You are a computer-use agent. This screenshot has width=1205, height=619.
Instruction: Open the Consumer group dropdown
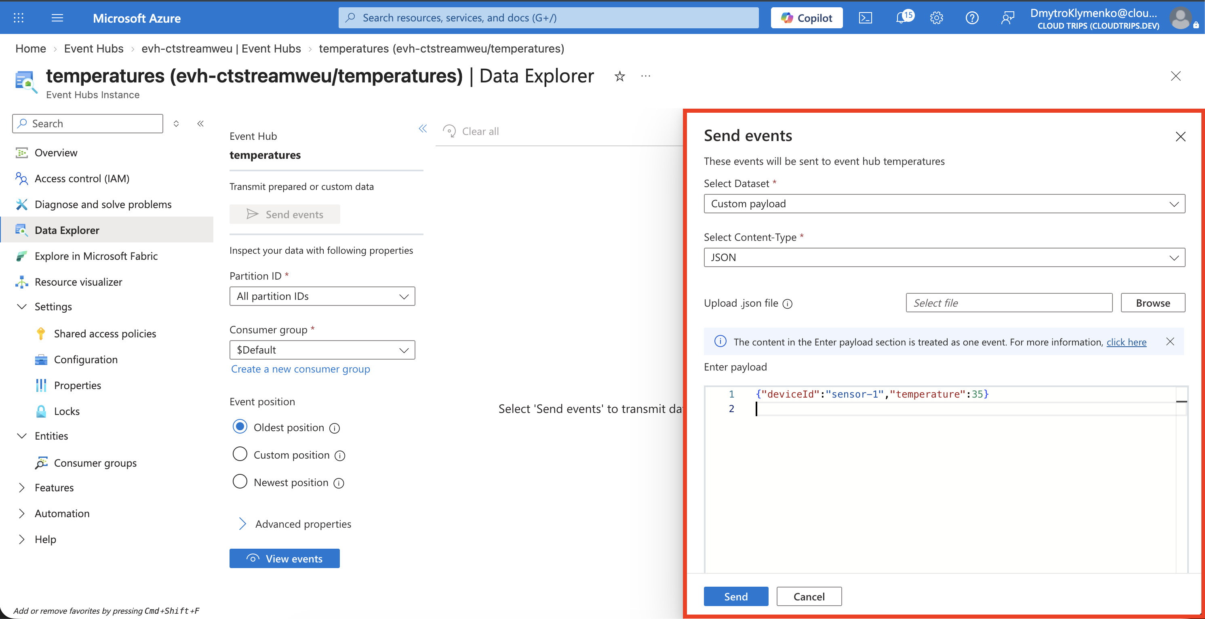coord(322,350)
